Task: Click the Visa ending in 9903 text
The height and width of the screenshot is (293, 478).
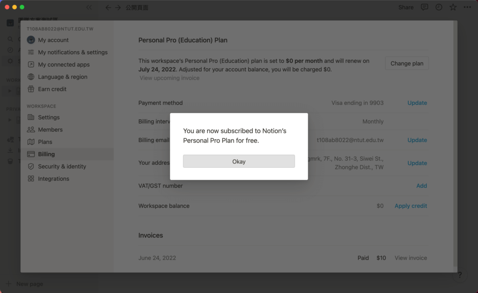Action: click(357, 103)
